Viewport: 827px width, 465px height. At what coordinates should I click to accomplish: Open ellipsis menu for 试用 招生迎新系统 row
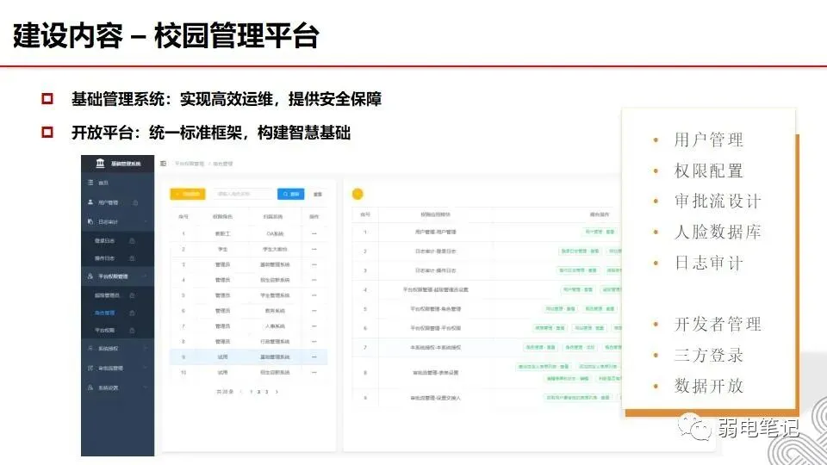click(x=314, y=372)
